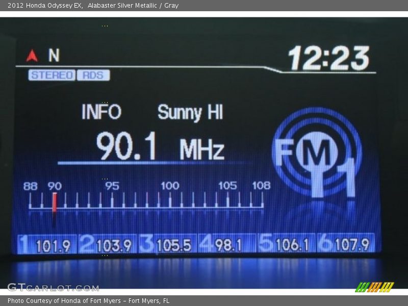
Task: Click the INFO label
Action: point(101,112)
